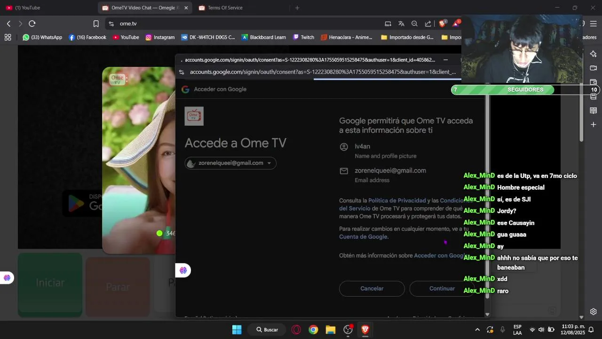The width and height of the screenshot is (602, 339).
Task: Click the zoom magnifier icon in address bar
Action: click(414, 24)
